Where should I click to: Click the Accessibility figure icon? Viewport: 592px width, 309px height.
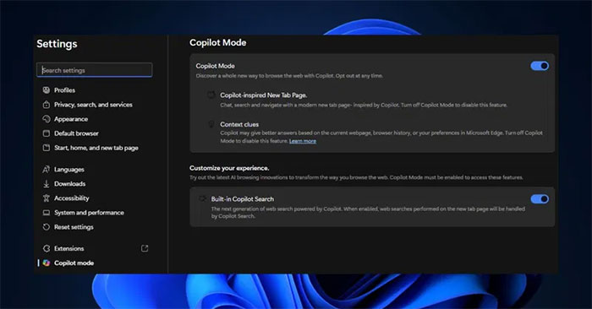[x=46, y=198]
